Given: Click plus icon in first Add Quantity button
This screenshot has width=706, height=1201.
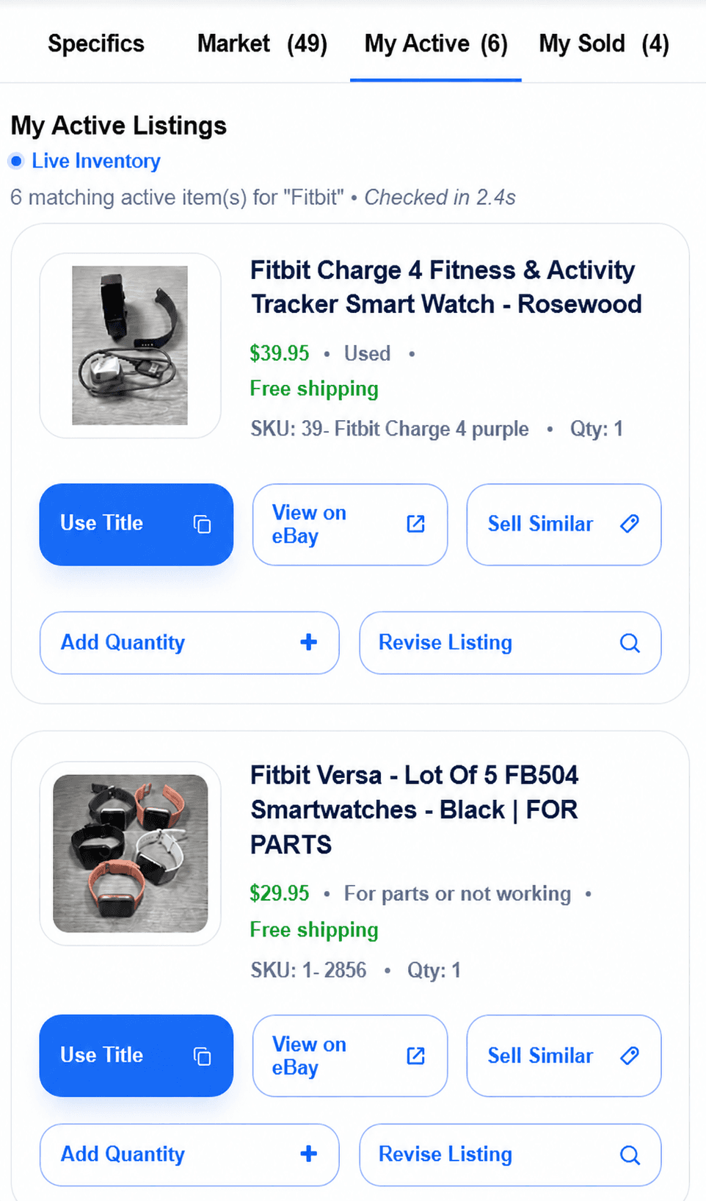Looking at the screenshot, I should [309, 642].
